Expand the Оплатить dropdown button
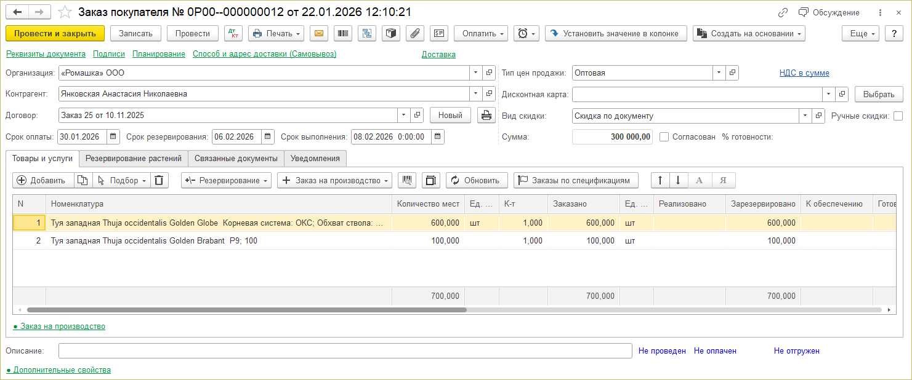The image size is (912, 380). (x=480, y=34)
